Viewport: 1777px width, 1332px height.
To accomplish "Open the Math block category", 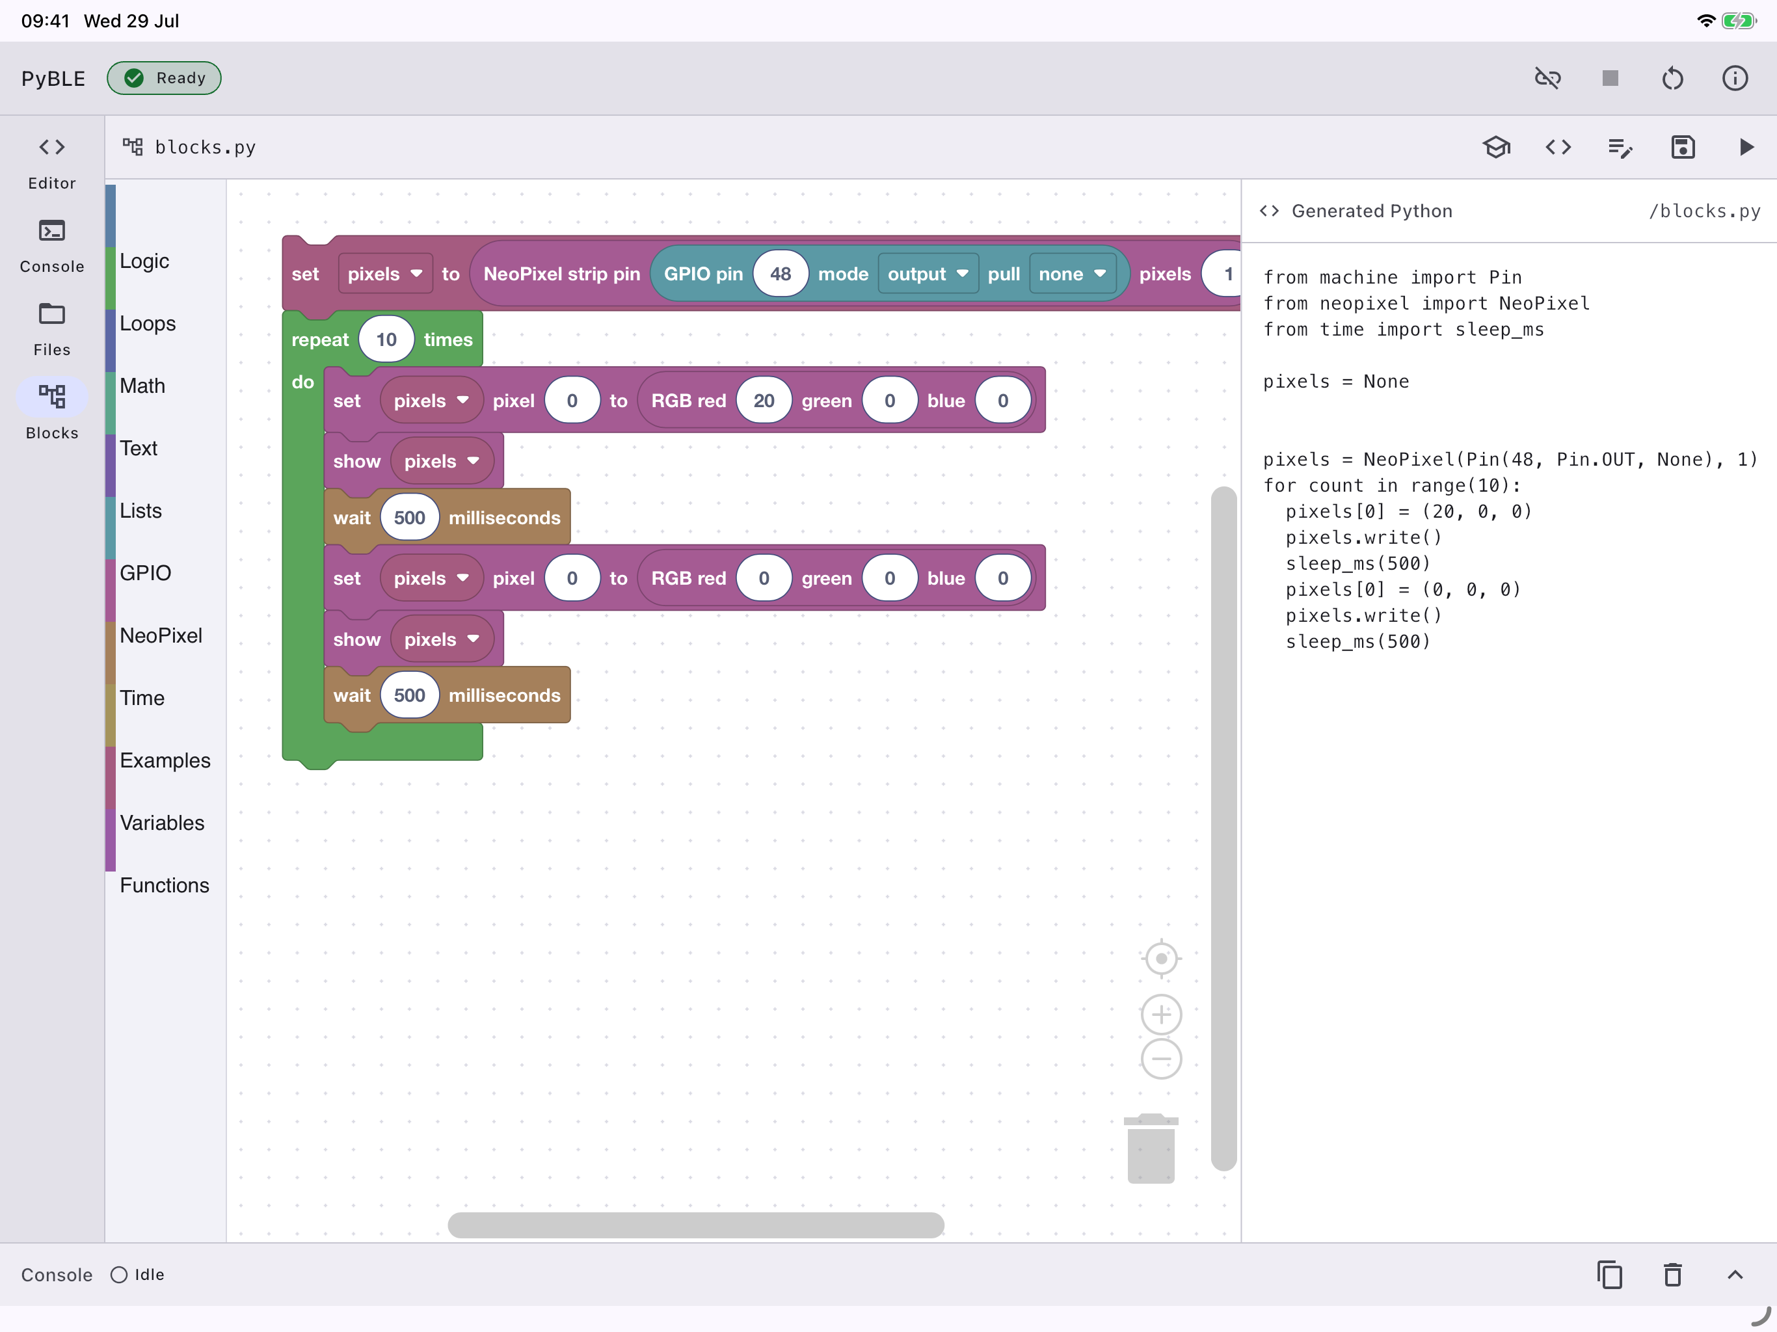I will (142, 386).
